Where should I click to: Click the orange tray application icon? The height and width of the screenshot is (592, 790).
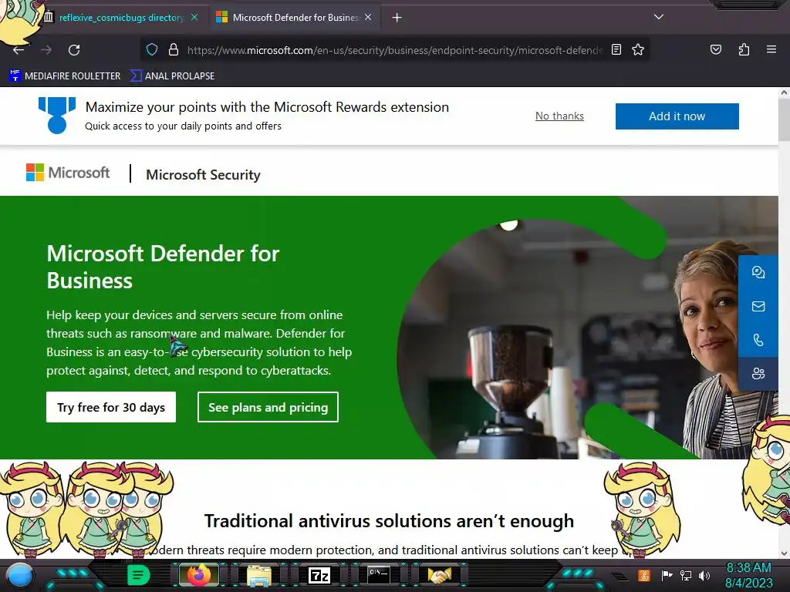[643, 575]
